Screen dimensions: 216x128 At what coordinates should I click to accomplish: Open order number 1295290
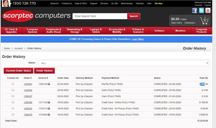(x=28, y=102)
